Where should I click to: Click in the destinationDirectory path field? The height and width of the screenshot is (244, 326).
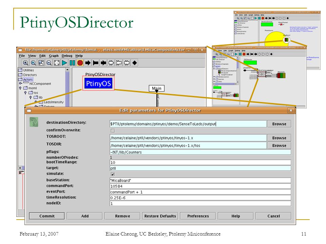(188, 124)
